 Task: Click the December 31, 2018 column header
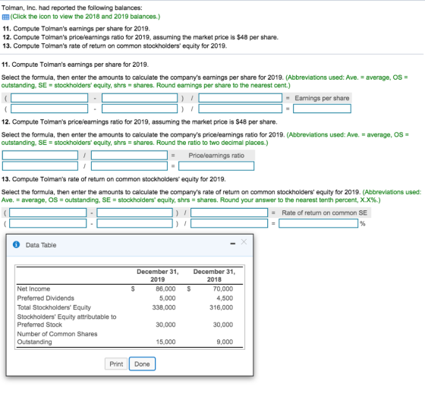pos(214,276)
